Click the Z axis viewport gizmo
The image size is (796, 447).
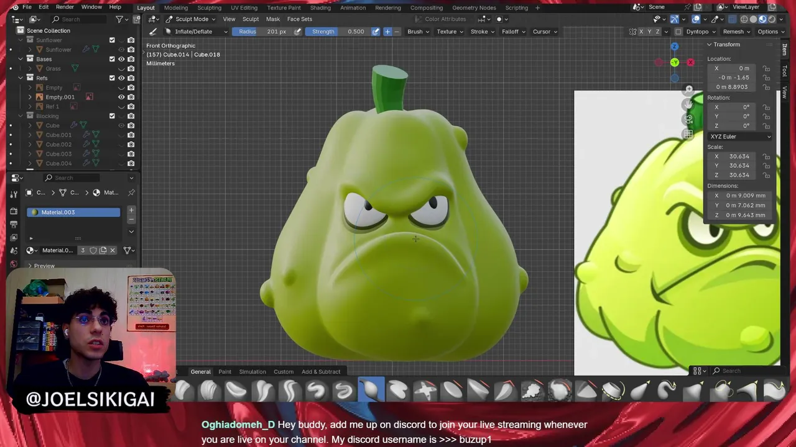point(674,47)
